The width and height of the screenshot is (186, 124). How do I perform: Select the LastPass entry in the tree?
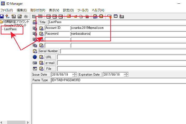(10, 29)
